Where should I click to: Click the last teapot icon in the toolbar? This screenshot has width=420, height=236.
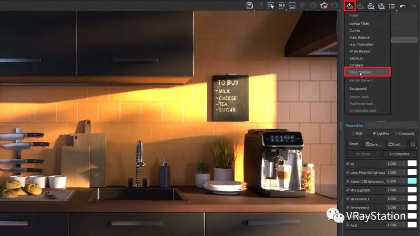click(334, 5)
